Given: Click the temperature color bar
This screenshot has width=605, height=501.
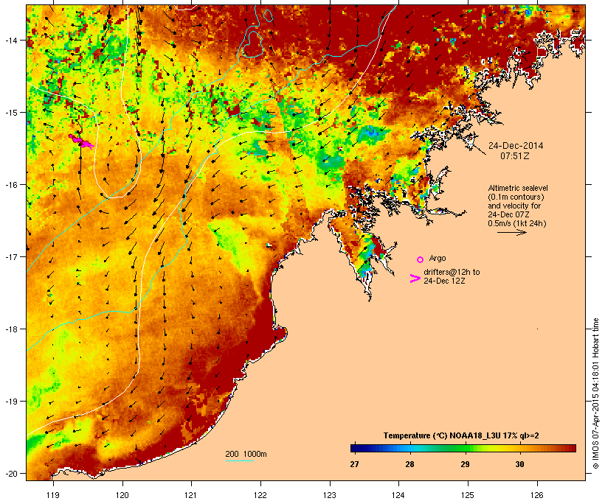Looking at the screenshot, I should [463, 448].
